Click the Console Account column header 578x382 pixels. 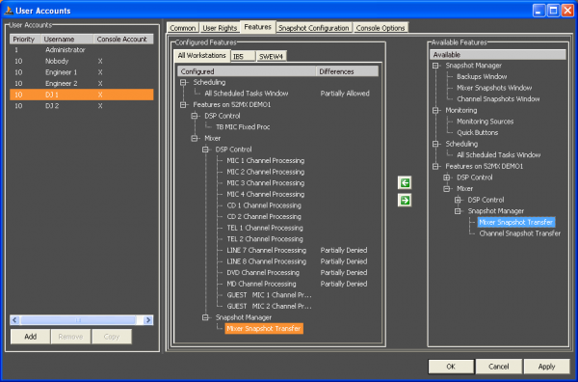pos(123,40)
